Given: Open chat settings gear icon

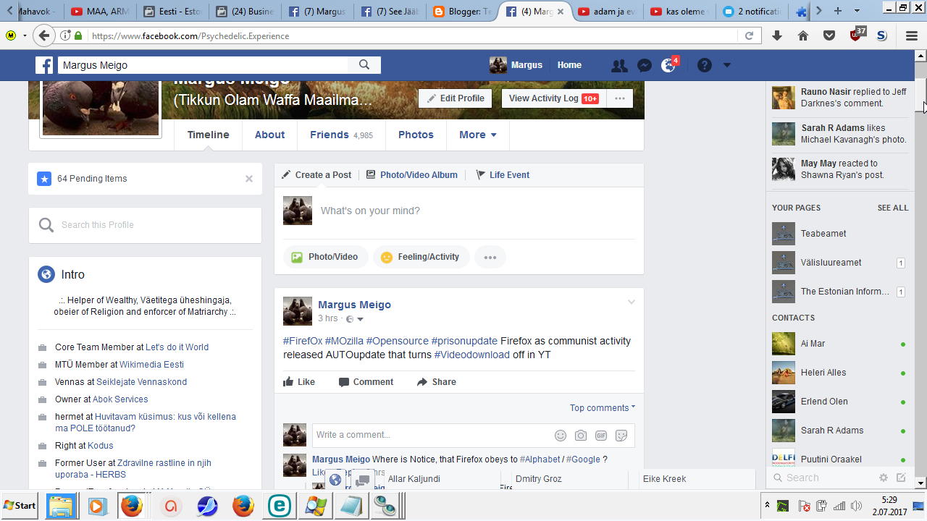Looking at the screenshot, I should click(884, 478).
